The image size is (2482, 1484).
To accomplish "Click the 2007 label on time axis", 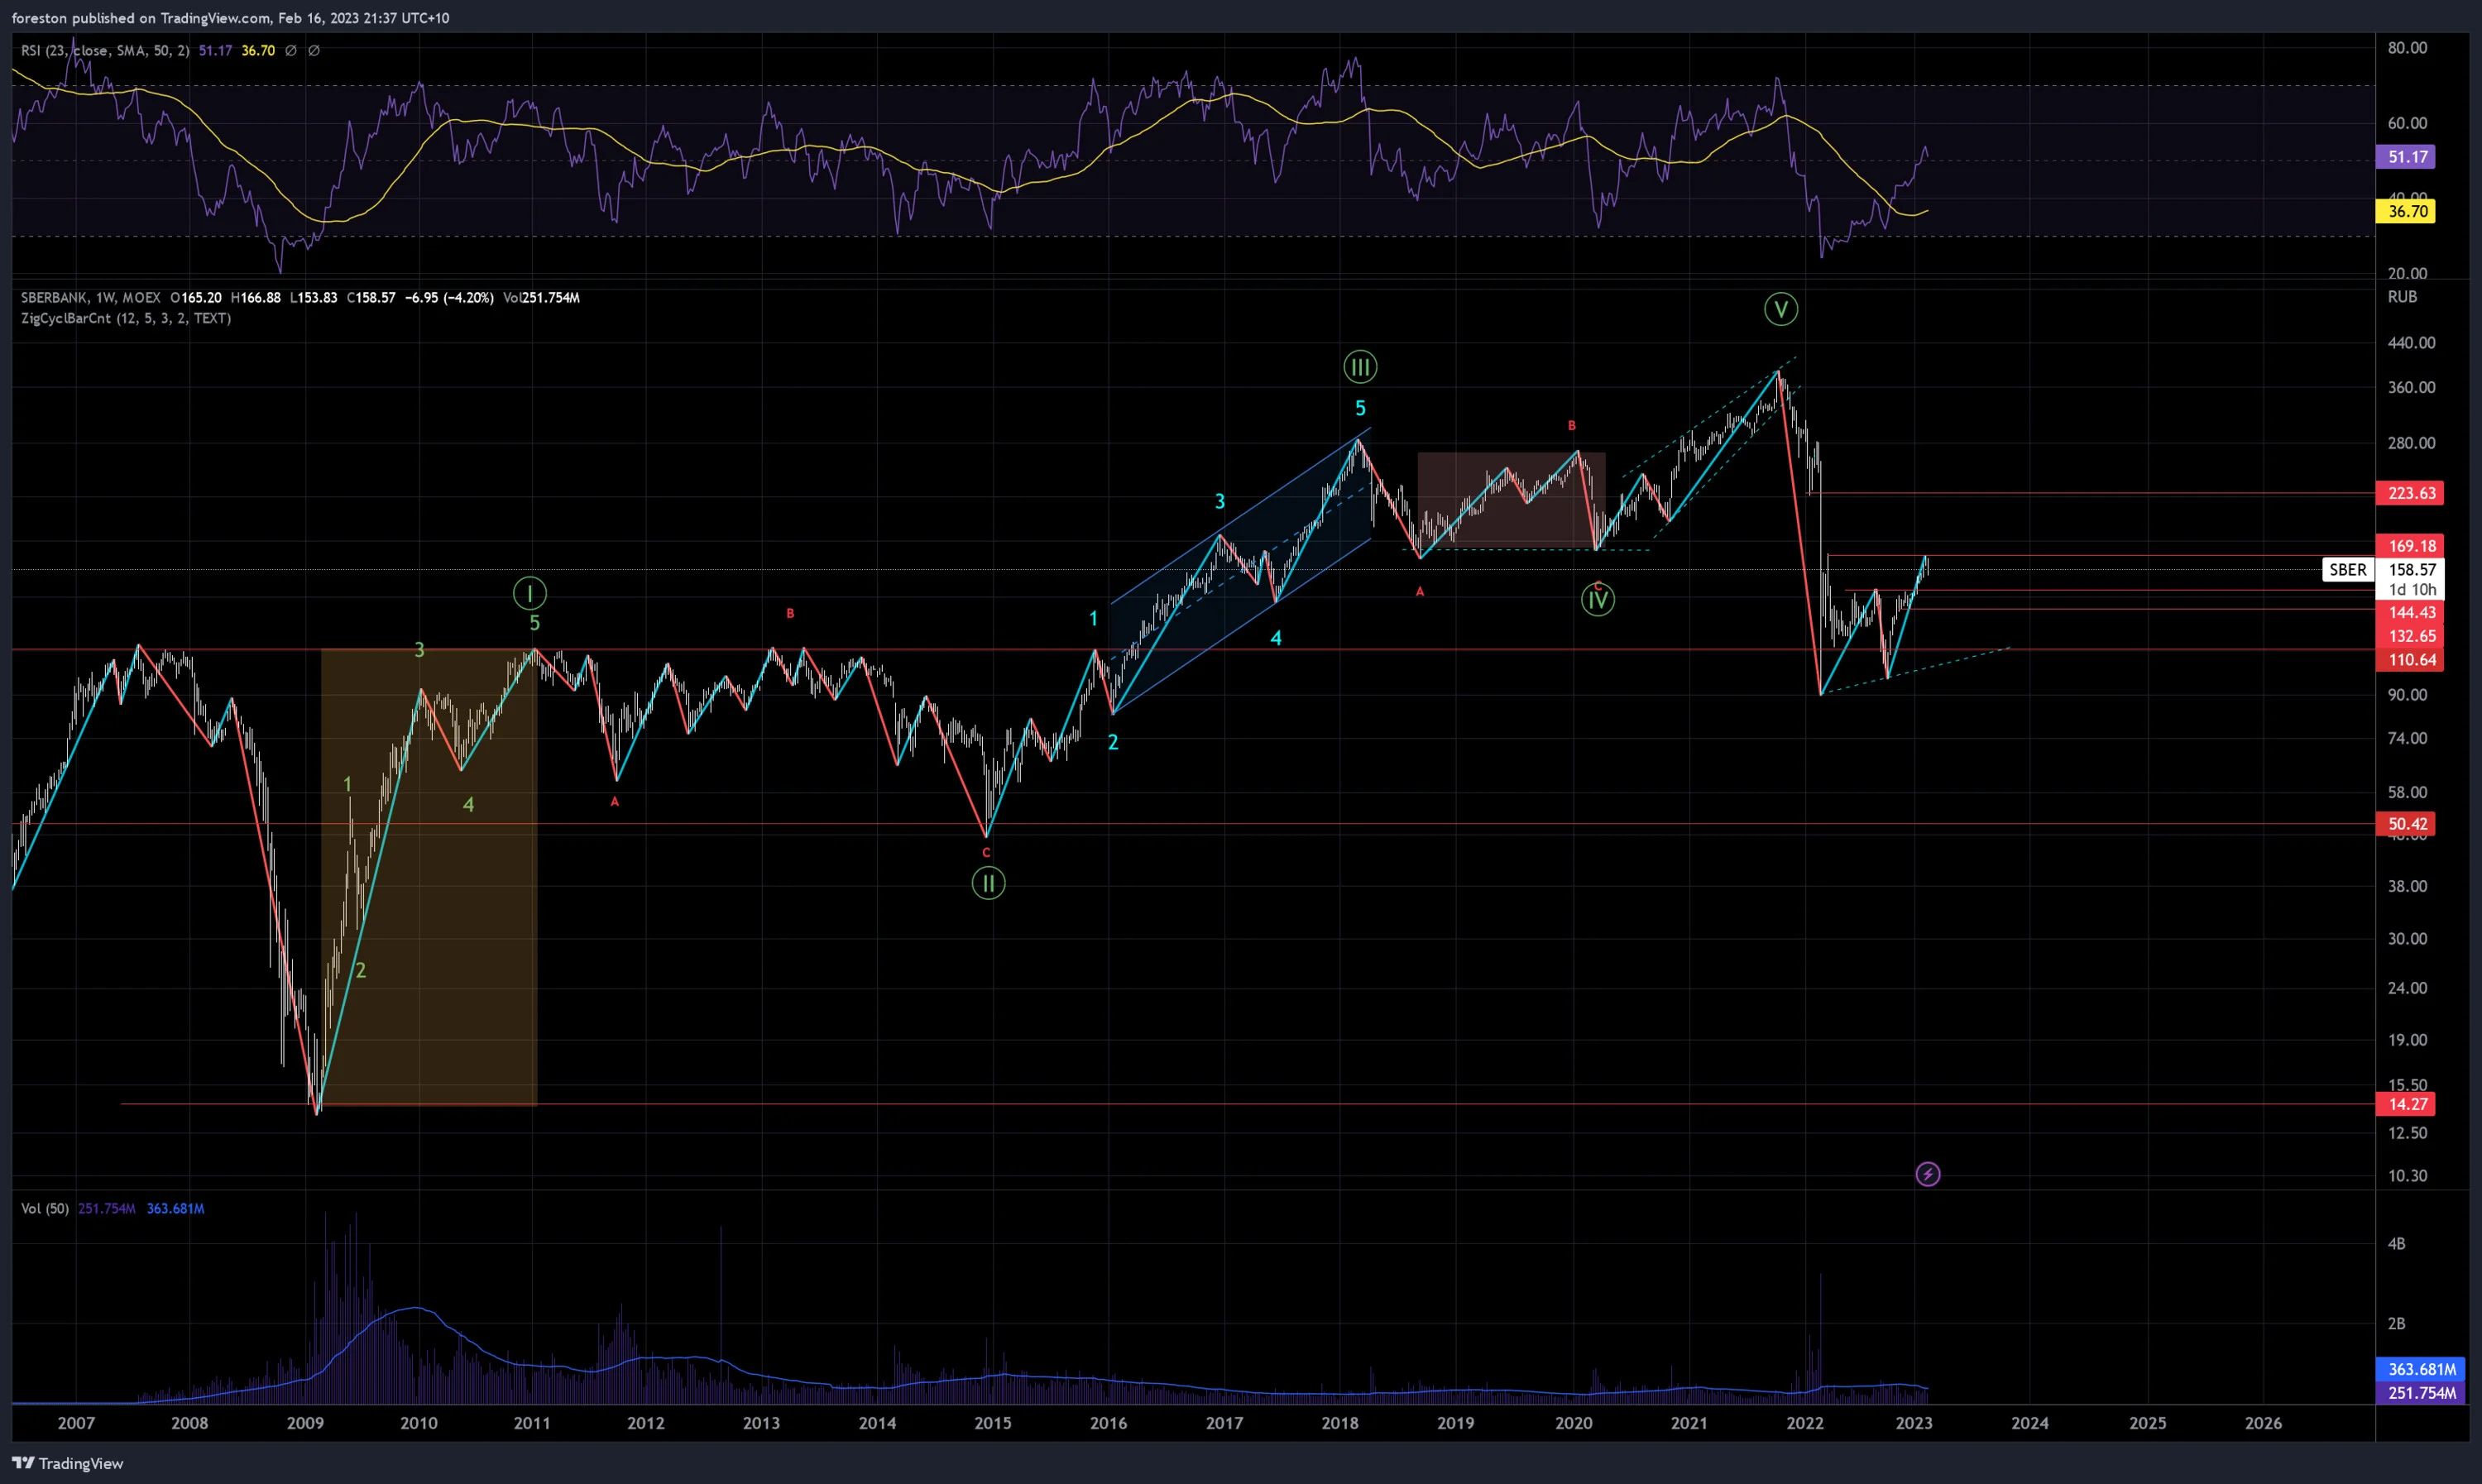I will tap(76, 1423).
